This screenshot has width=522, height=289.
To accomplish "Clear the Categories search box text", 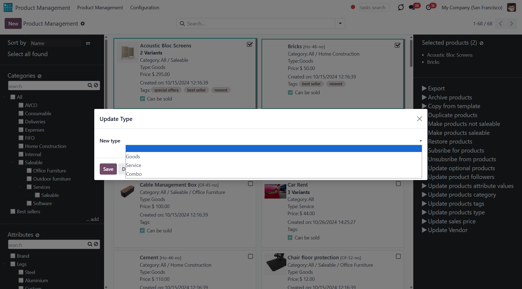I will click(96, 86).
